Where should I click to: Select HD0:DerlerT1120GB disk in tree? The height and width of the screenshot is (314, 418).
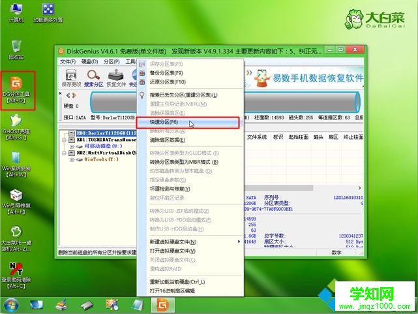point(106,133)
